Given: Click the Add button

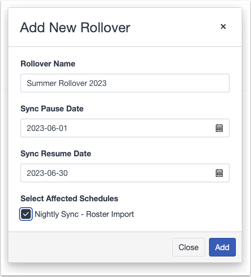Looking at the screenshot, I should point(222,247).
